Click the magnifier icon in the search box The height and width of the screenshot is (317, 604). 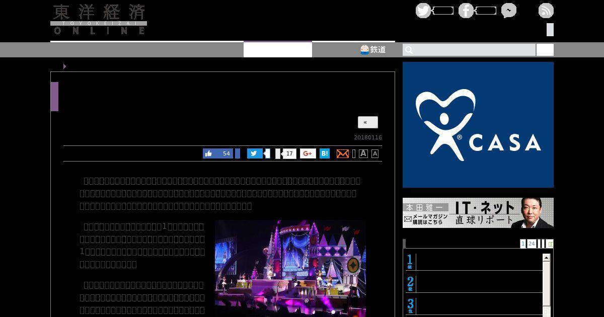tap(409, 50)
